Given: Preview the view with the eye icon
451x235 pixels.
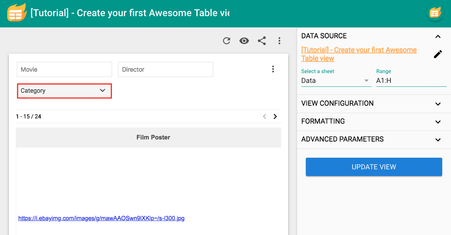Looking at the screenshot, I should pos(244,41).
